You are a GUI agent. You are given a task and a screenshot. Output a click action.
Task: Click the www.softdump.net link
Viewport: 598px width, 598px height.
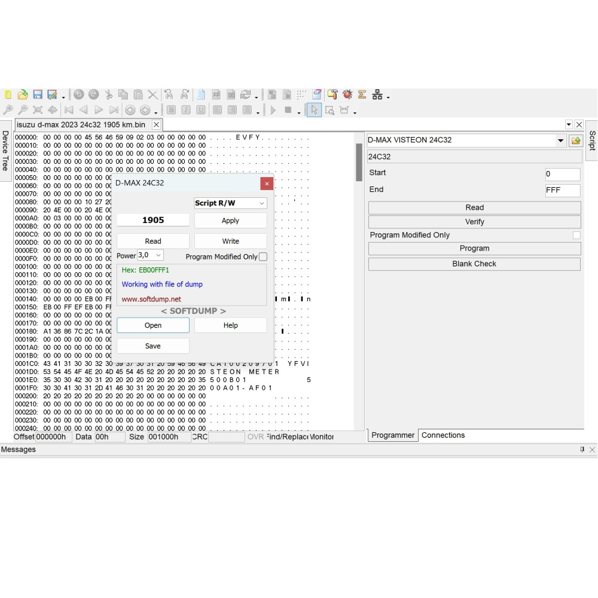pos(151,299)
